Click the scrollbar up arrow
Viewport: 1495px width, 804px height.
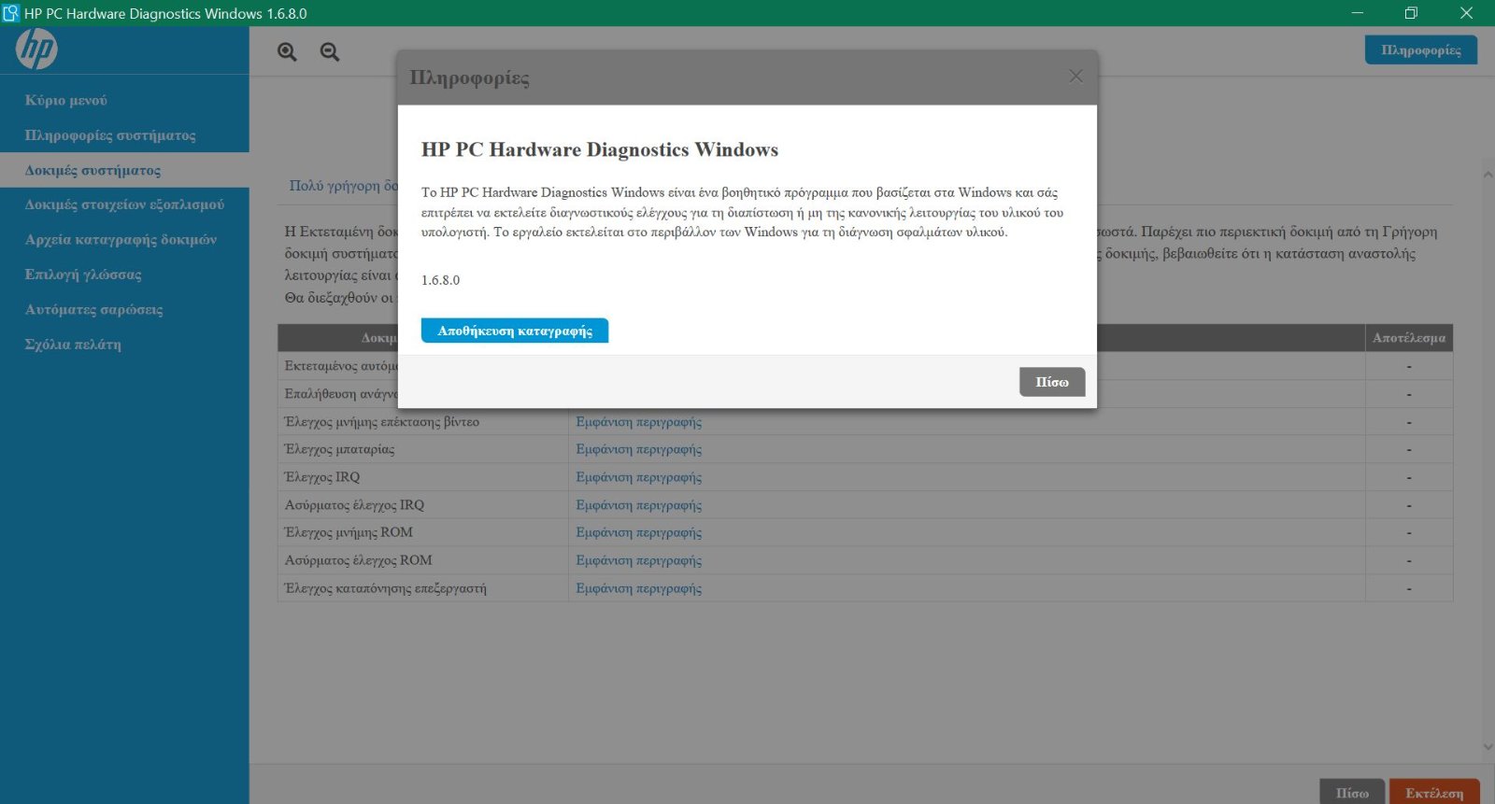[x=1488, y=175]
